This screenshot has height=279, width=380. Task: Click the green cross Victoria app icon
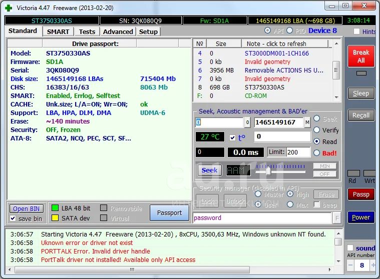click(x=9, y=8)
